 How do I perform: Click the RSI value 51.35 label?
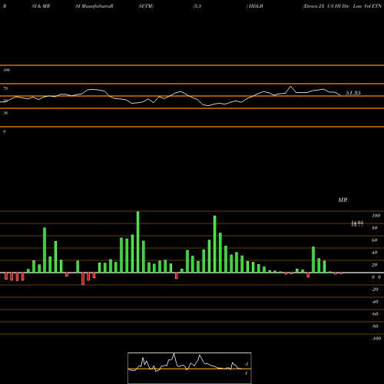coord(353,93)
